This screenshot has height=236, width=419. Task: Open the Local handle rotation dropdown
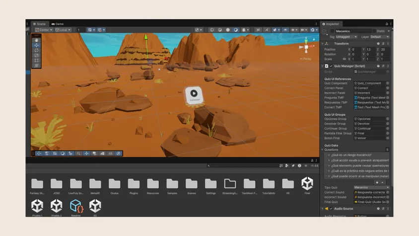tap(63, 30)
